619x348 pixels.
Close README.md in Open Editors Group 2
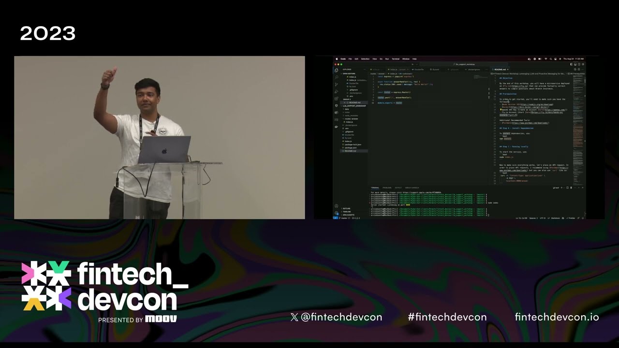pos(345,102)
